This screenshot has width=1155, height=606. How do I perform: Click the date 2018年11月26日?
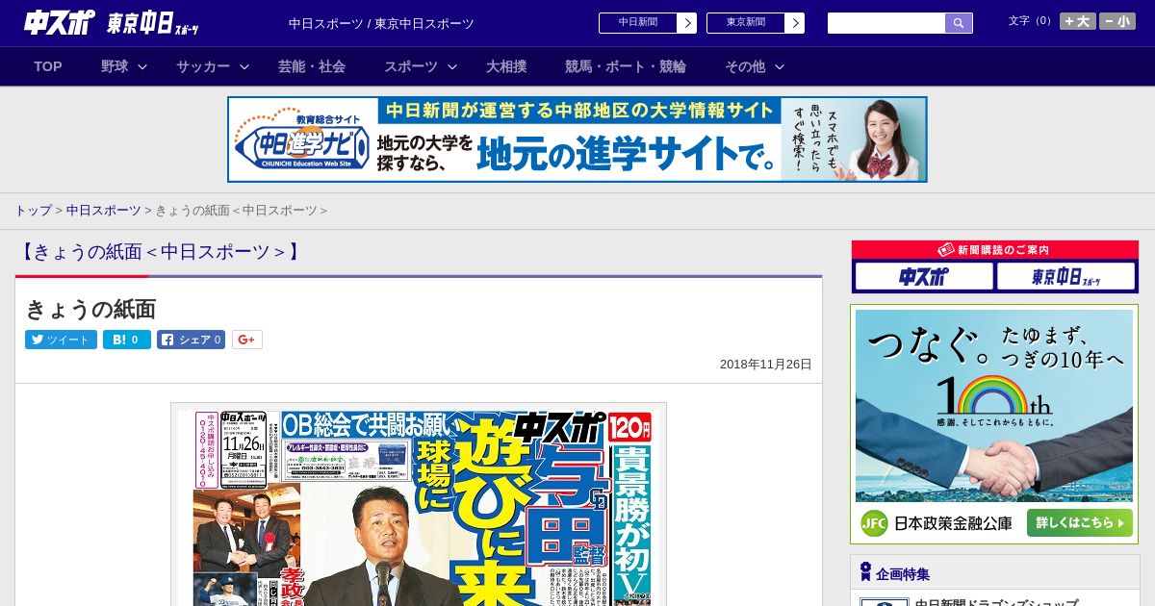tap(766, 365)
